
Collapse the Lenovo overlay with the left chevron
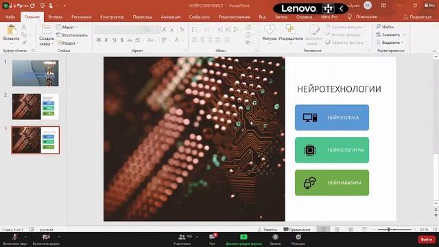[x=342, y=8]
